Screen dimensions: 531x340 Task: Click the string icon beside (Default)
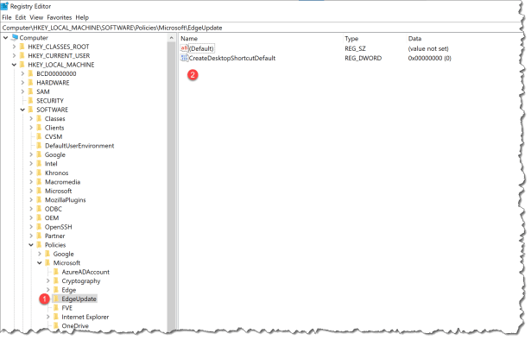184,48
